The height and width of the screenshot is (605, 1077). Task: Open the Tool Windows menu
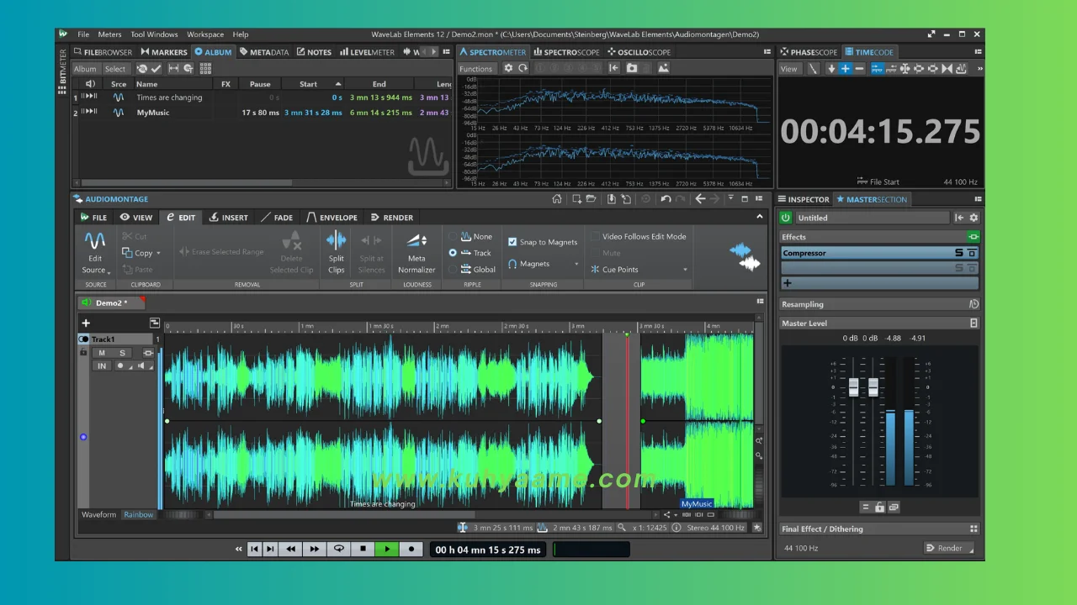click(154, 34)
